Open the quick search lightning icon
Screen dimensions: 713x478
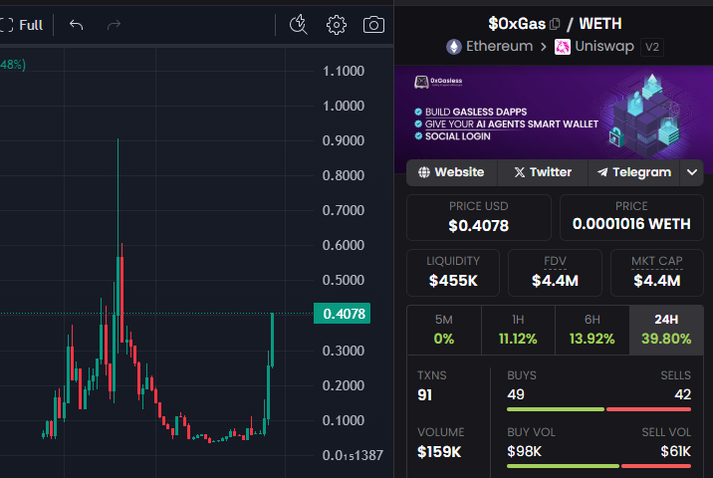[x=299, y=25]
